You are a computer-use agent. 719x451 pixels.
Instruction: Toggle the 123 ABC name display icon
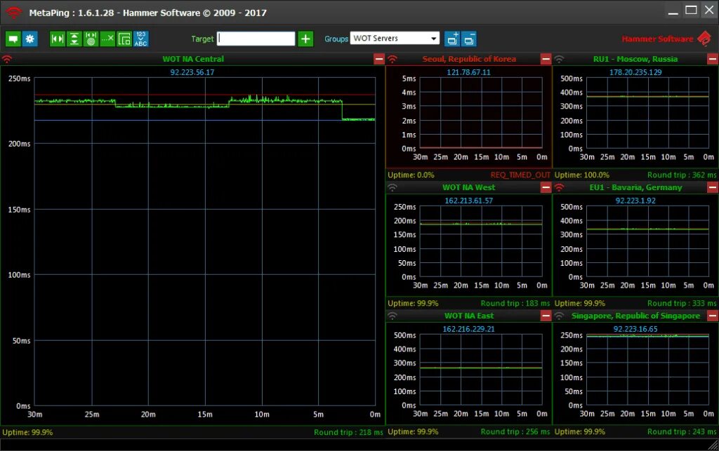140,39
